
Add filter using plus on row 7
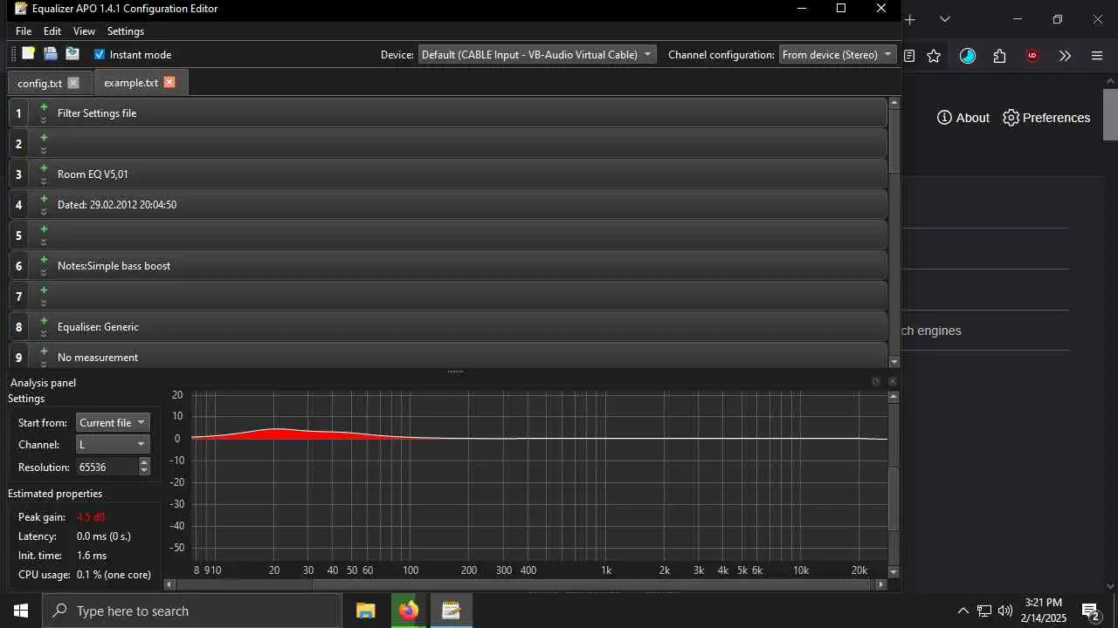44,290
